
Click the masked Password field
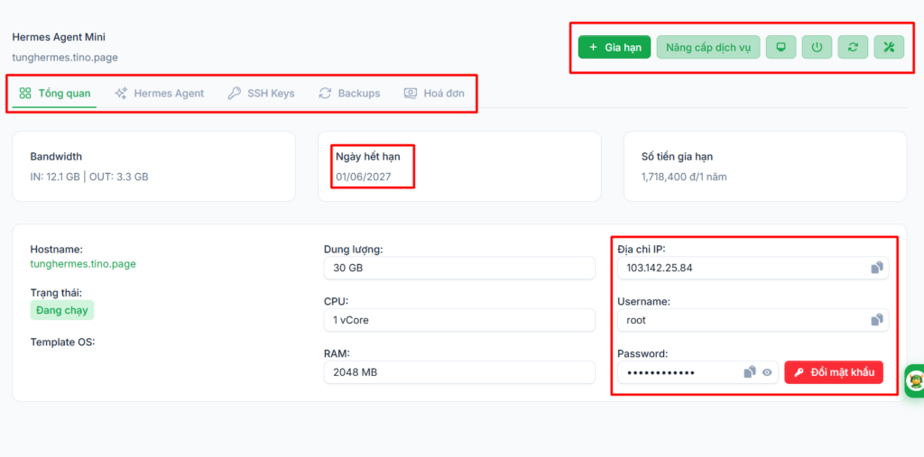[x=698, y=372]
